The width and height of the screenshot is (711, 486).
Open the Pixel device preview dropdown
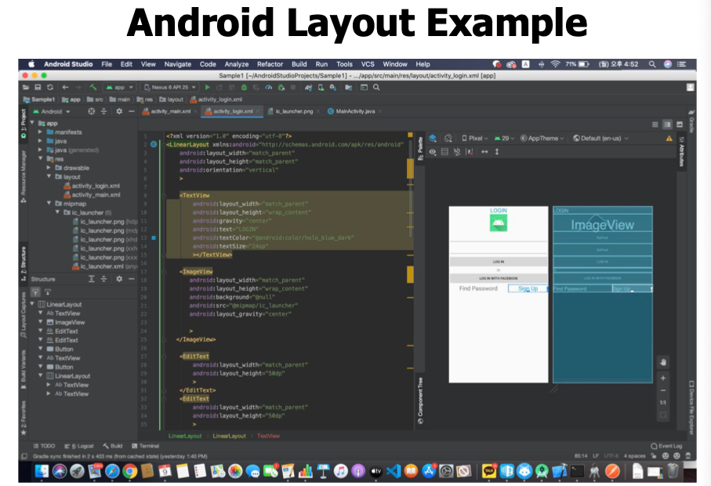(x=474, y=138)
